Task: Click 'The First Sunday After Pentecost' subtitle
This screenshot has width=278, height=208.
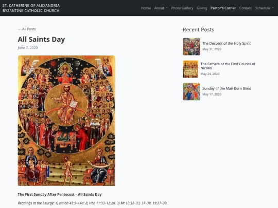Action: tap(60, 194)
